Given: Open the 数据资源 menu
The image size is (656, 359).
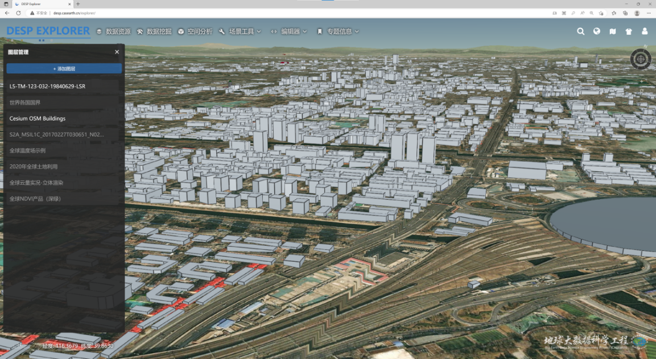Looking at the screenshot, I should 113,32.
